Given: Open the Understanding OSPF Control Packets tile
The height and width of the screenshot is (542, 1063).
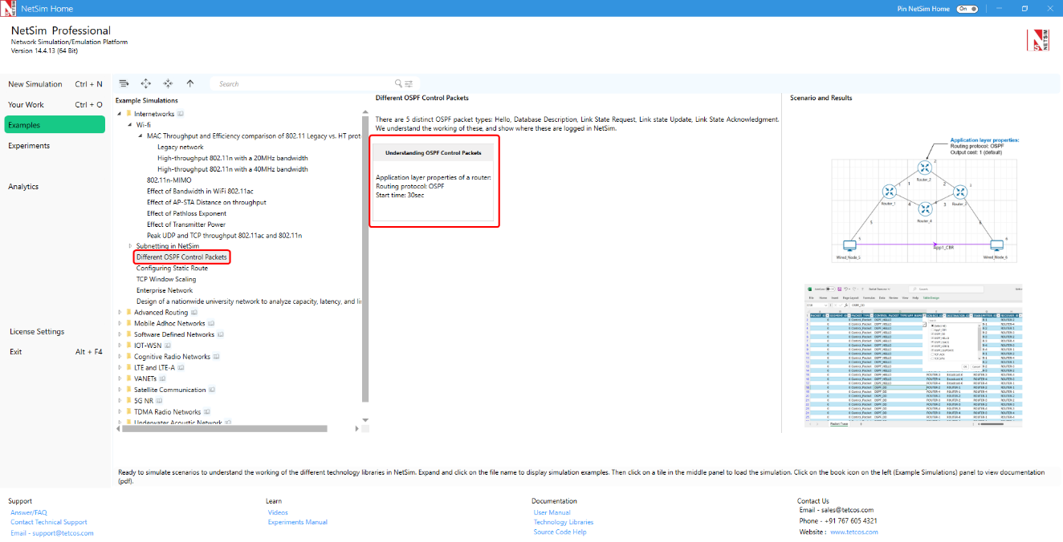Looking at the screenshot, I should coord(434,180).
